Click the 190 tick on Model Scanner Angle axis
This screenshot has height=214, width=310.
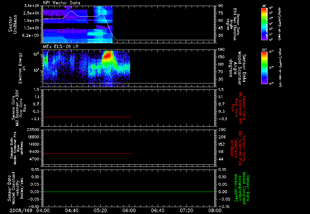tap(221, 50)
